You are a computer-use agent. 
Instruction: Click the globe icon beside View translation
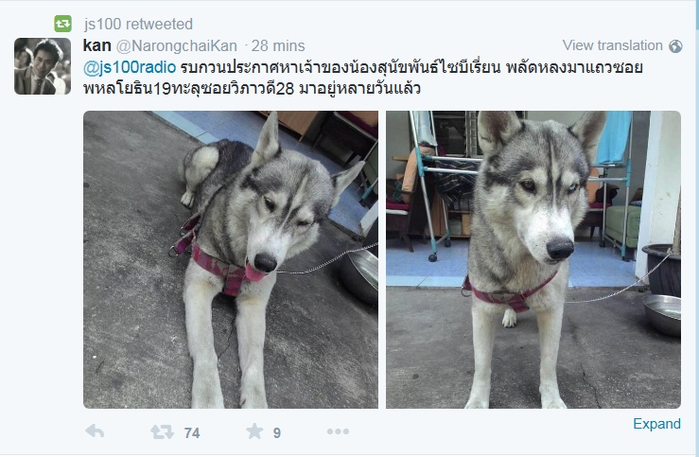click(x=675, y=46)
